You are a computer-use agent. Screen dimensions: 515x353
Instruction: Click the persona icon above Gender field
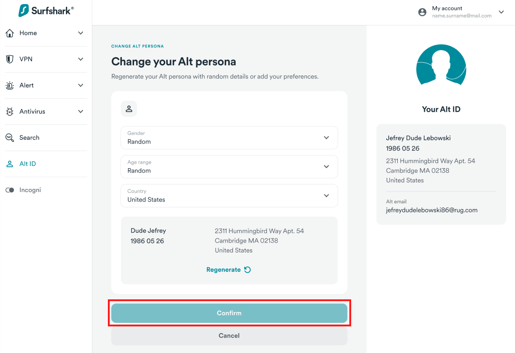pyautogui.click(x=129, y=109)
